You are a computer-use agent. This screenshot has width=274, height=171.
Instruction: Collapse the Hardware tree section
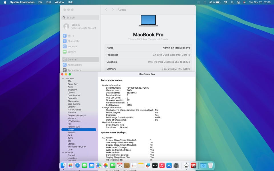[63, 78]
